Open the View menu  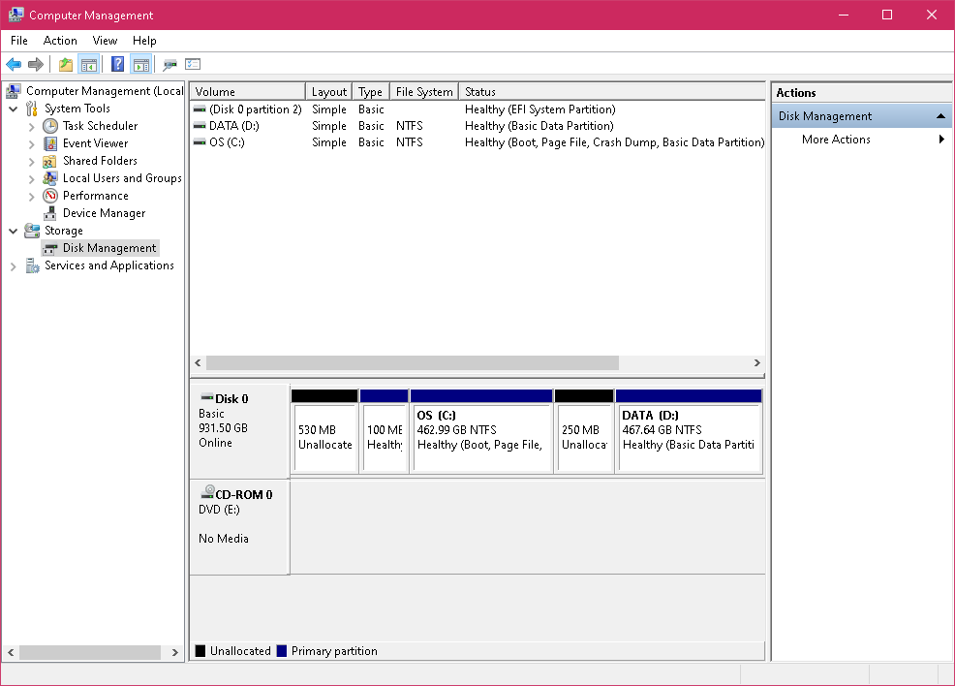(105, 41)
